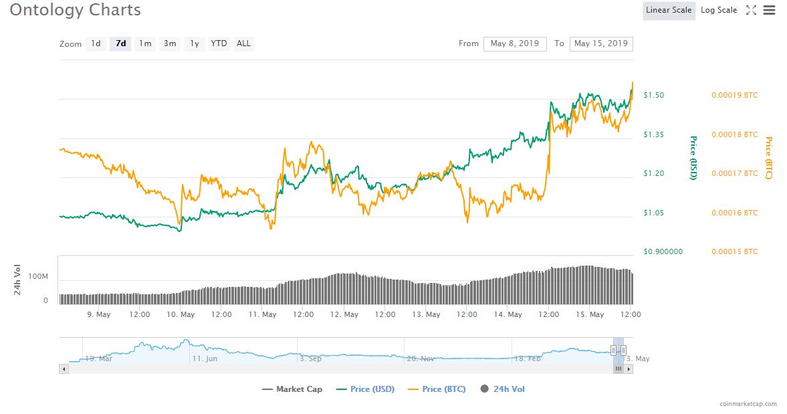Click navigator scrollbar left arrow

(x=64, y=368)
